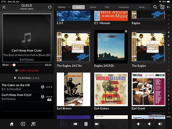172x129 pixels.
Task: Mute the volume
Action: pos(139,124)
